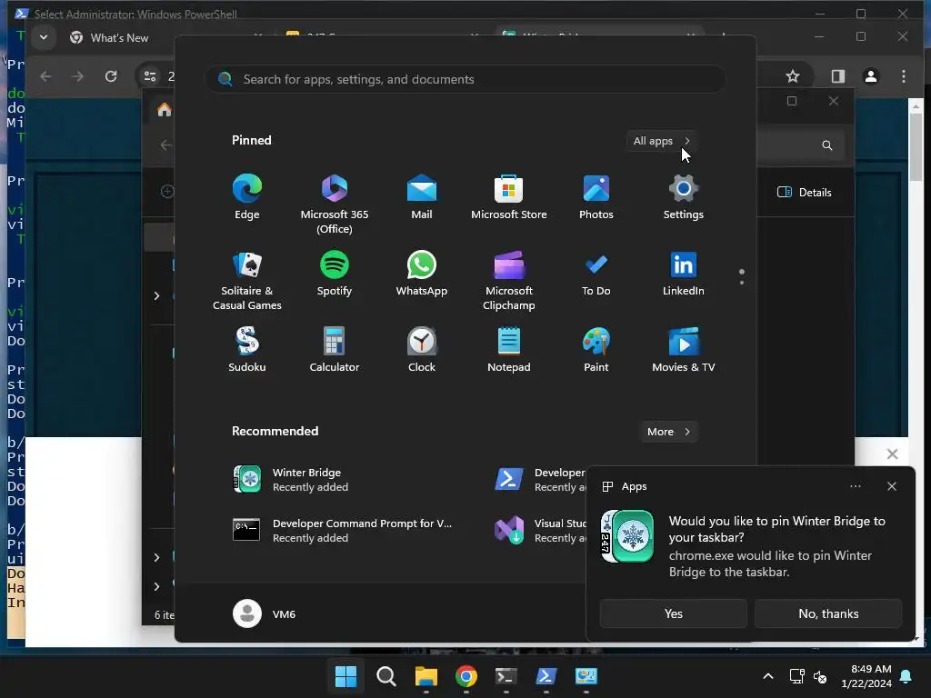Open WhatsApp

coord(422,274)
